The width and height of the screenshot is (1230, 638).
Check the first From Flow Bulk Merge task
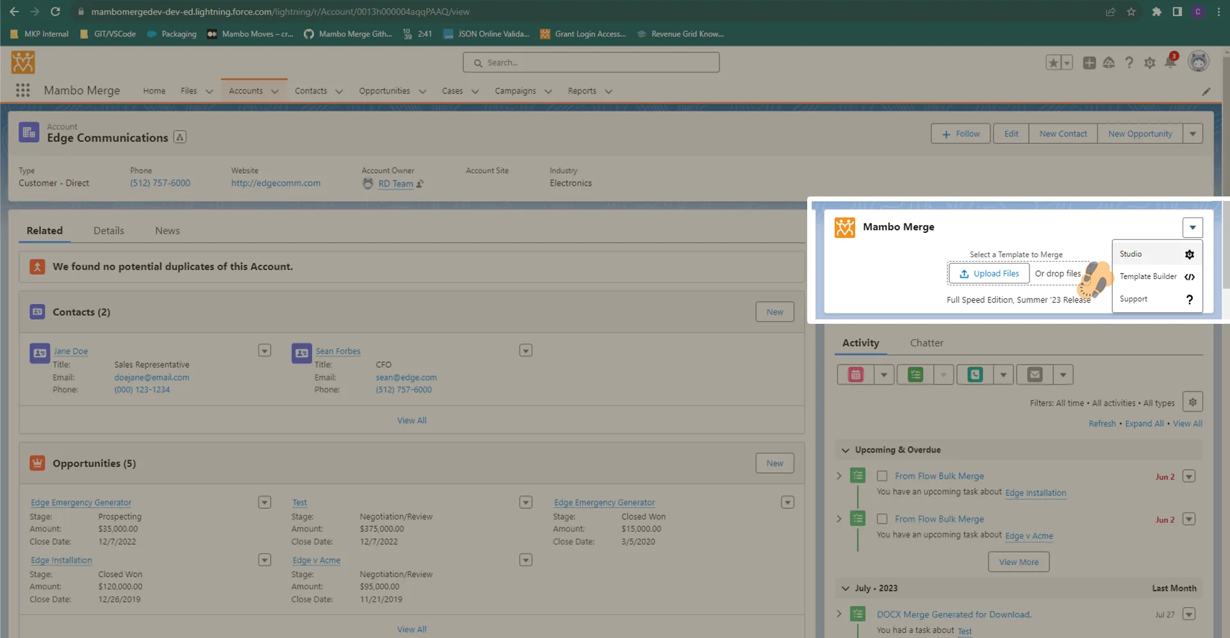click(882, 476)
